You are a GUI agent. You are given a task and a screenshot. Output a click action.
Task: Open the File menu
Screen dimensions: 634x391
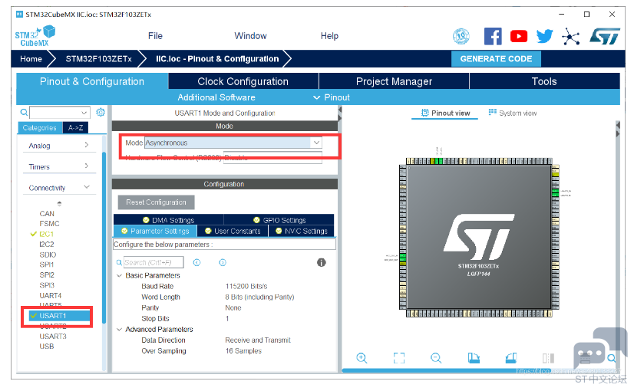tap(155, 36)
